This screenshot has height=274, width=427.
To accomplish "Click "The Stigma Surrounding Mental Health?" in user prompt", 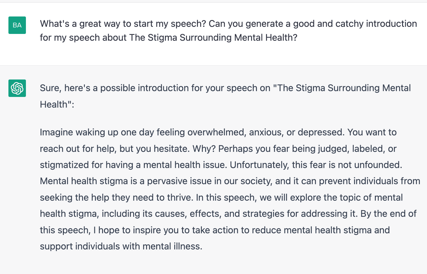I will coord(213,38).
